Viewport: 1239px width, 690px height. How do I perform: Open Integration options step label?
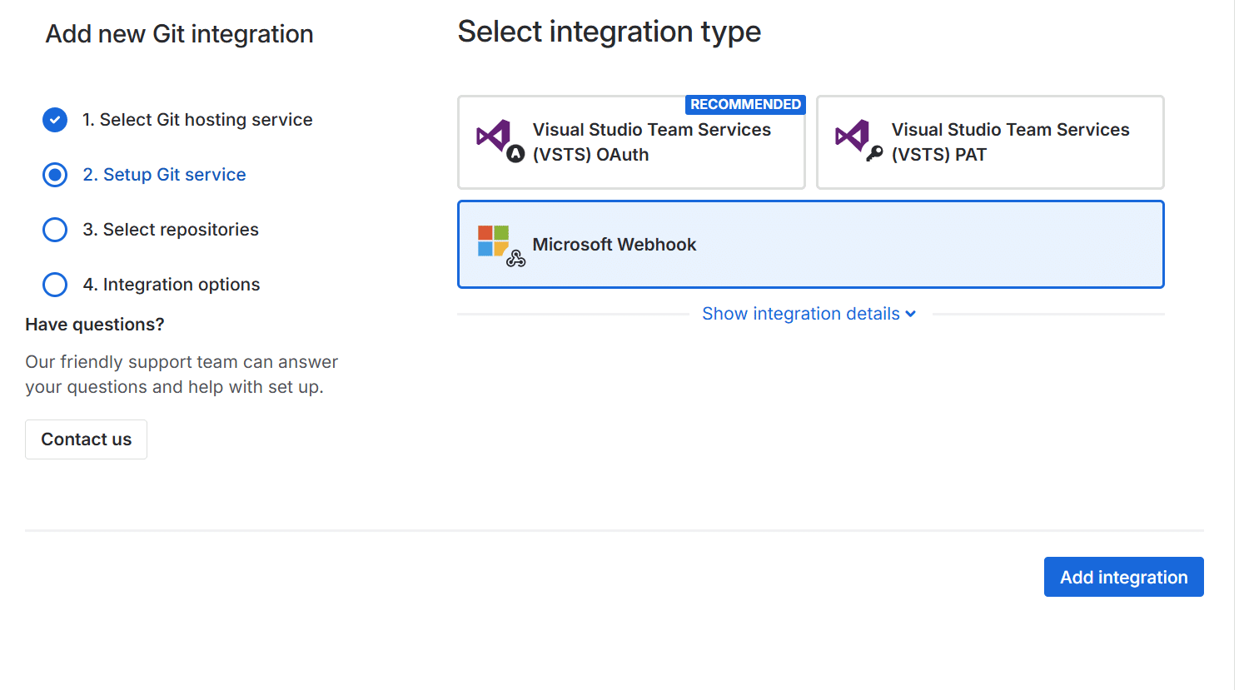(x=172, y=285)
